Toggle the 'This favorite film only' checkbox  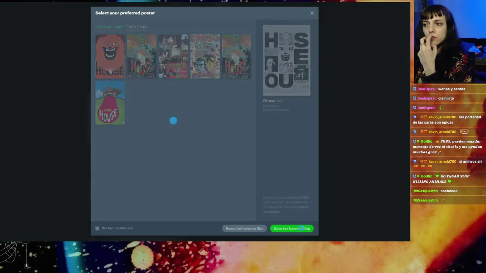(98, 228)
